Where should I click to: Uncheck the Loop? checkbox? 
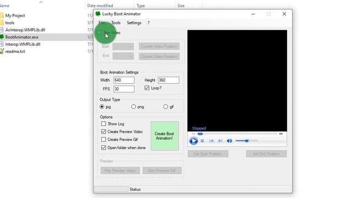tap(147, 88)
